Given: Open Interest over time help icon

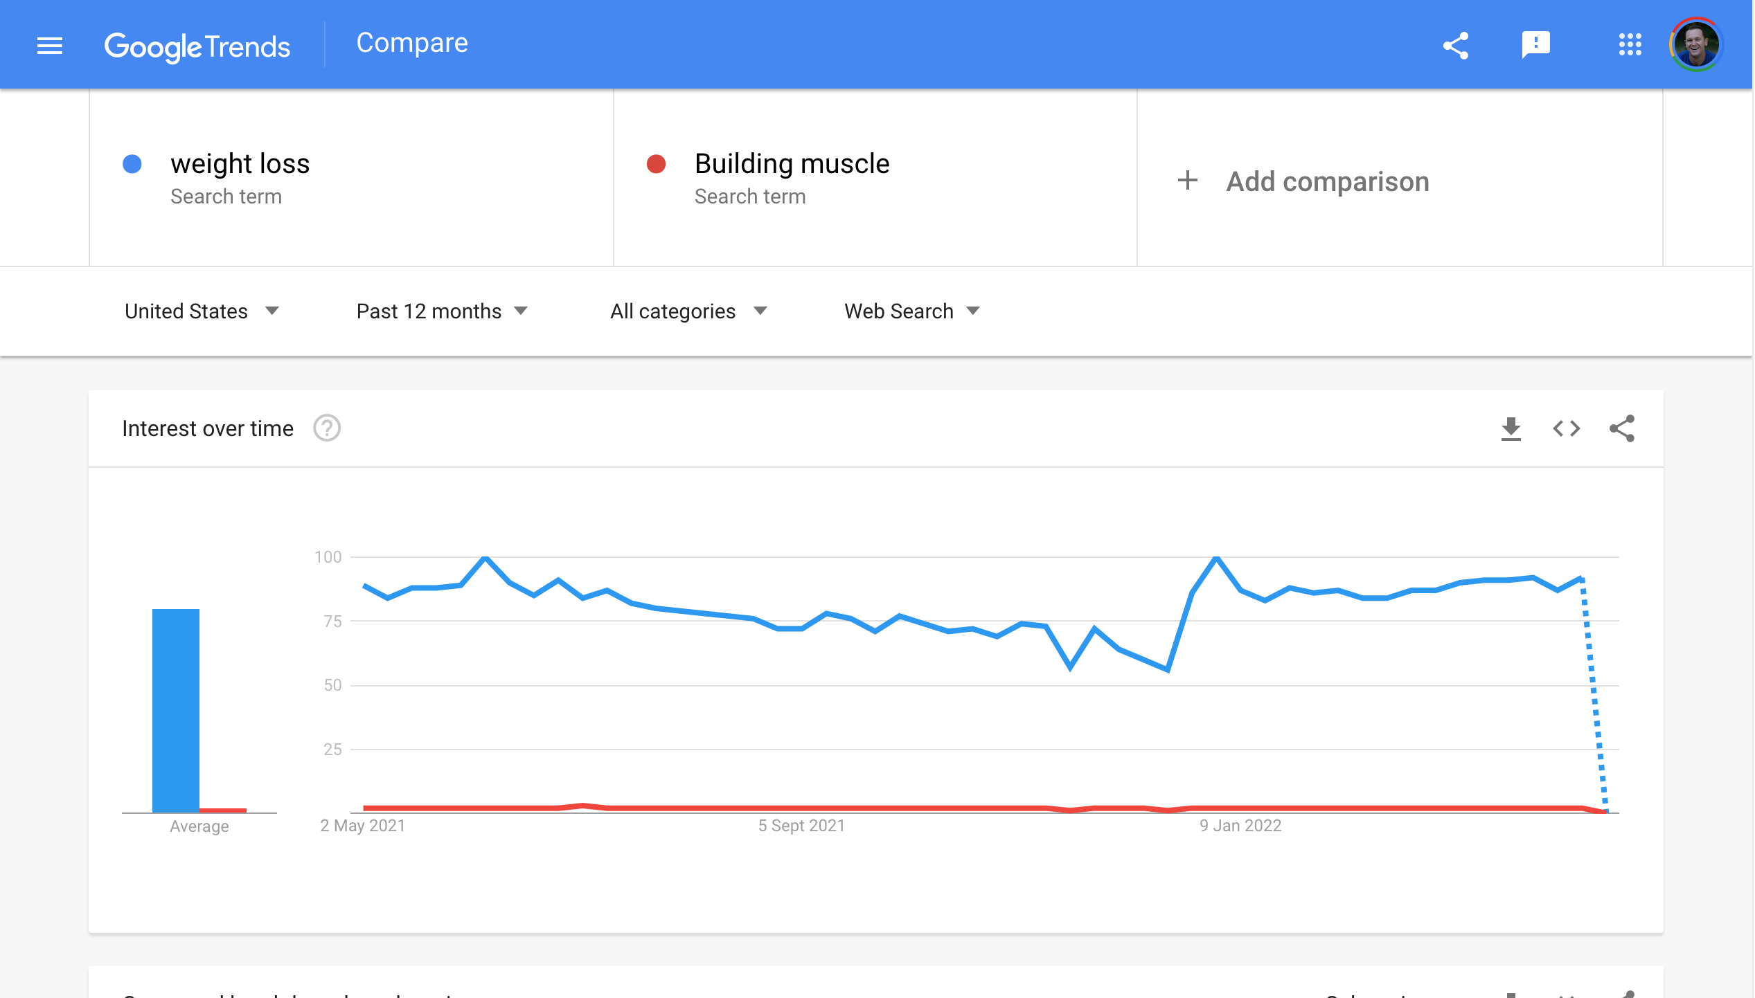Looking at the screenshot, I should (327, 428).
